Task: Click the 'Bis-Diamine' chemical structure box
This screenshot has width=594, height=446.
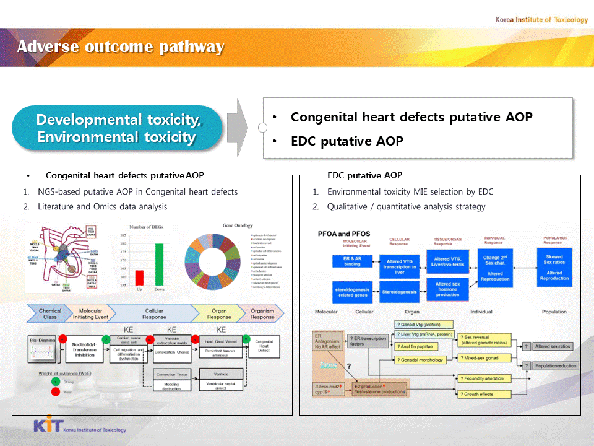Action: (42, 349)
